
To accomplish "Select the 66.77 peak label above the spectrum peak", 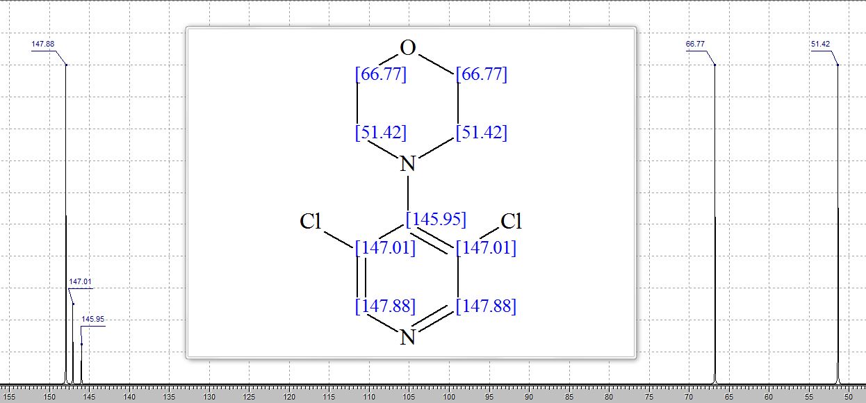I will (x=695, y=44).
